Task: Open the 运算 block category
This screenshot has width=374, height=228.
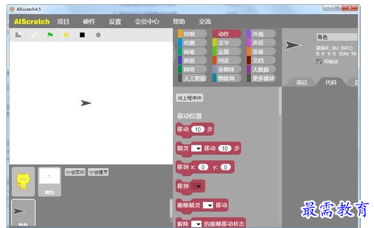Action: point(227,51)
